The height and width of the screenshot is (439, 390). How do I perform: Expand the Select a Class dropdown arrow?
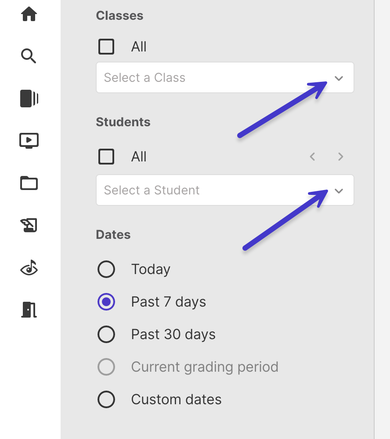coord(339,78)
